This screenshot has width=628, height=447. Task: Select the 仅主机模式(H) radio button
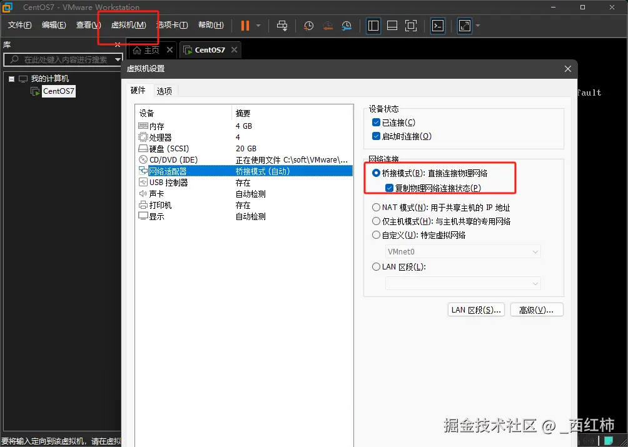coord(376,221)
